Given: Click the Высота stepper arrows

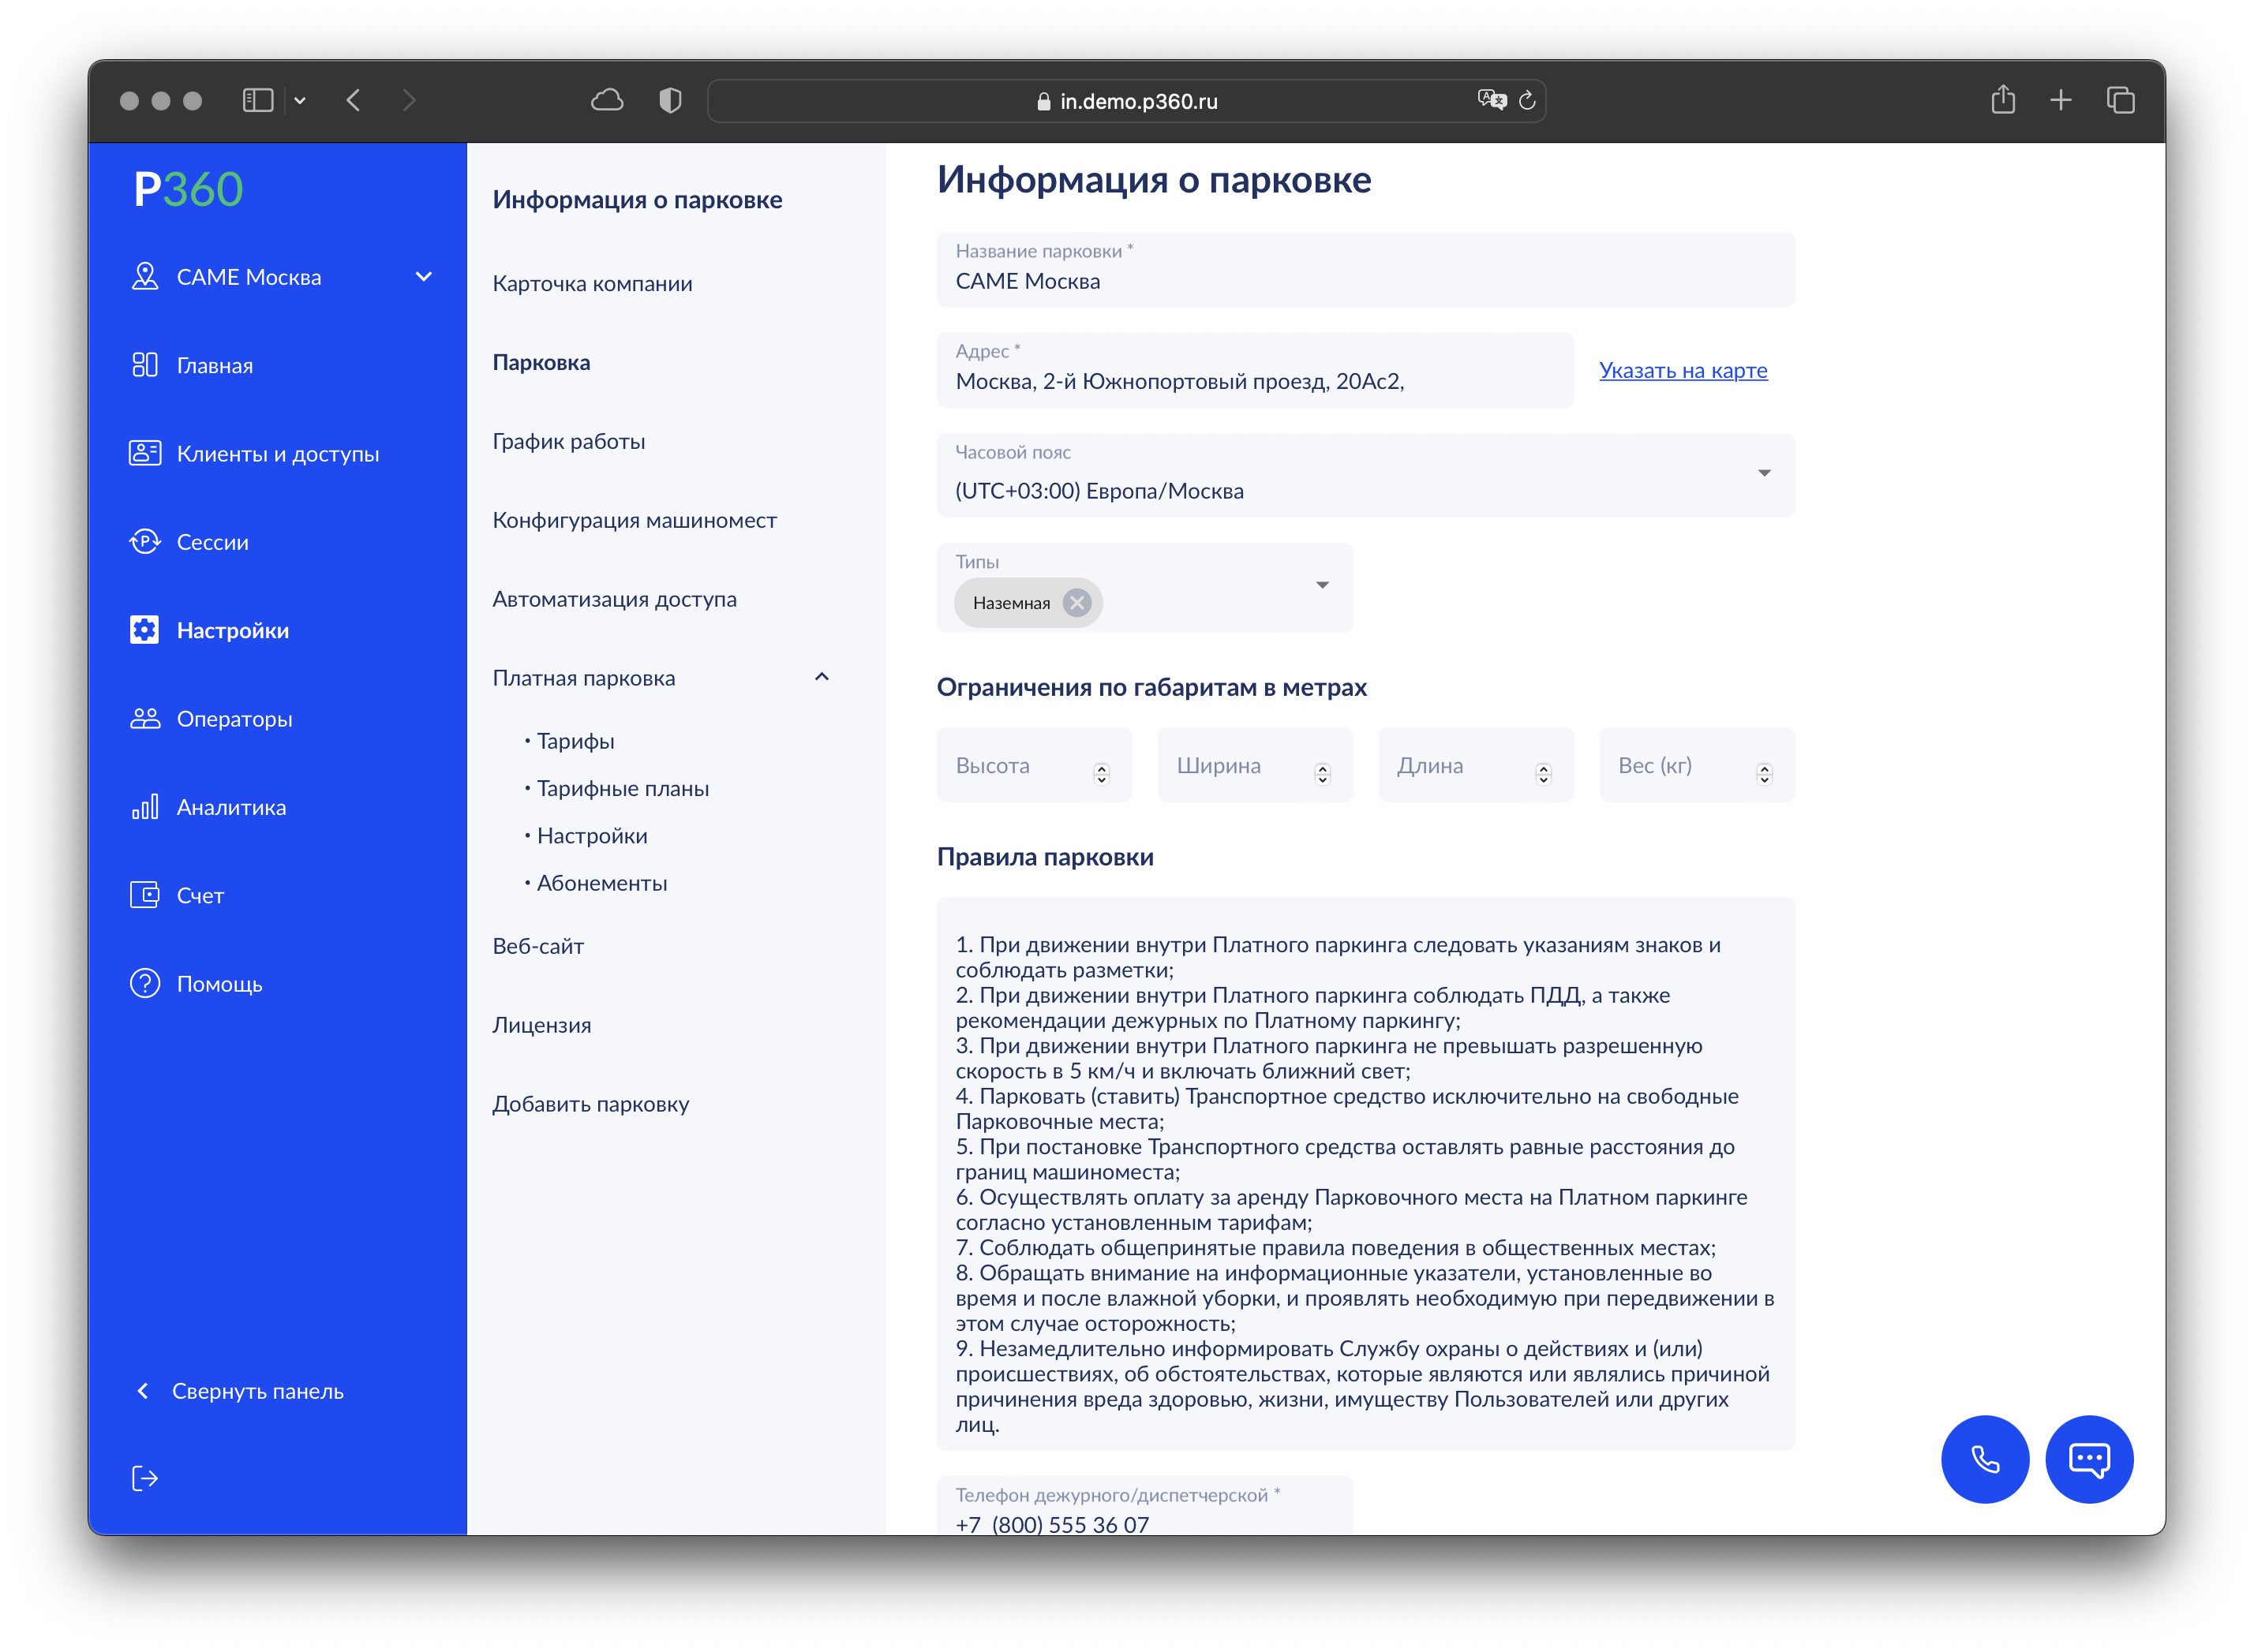Looking at the screenshot, I should pos(1102,773).
